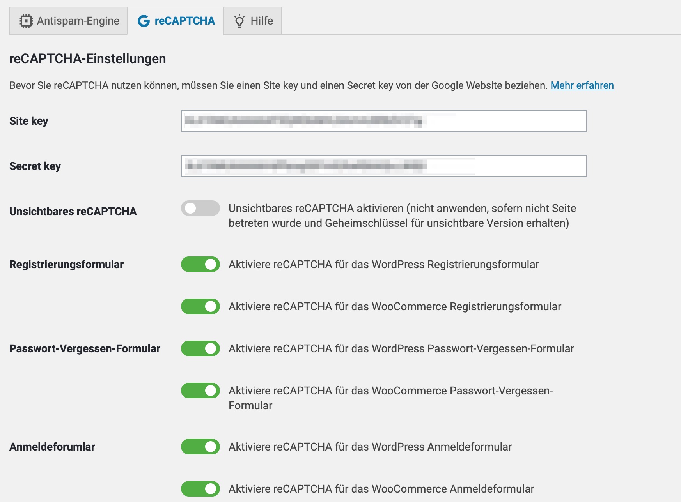Viewport: 681px width, 502px height.
Task: Click the 'Unsichtbares reCAPTCHA aktivieren' description text
Action: click(x=402, y=216)
